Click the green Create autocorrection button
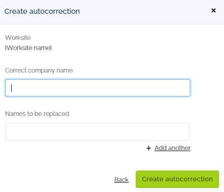224x192 pixels. 177,179
